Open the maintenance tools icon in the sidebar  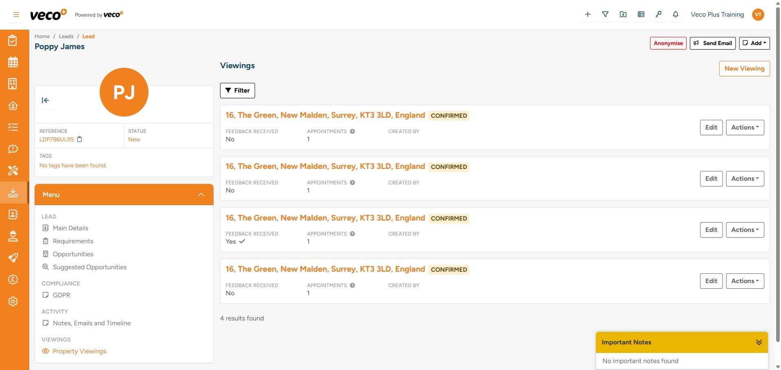coord(13,171)
